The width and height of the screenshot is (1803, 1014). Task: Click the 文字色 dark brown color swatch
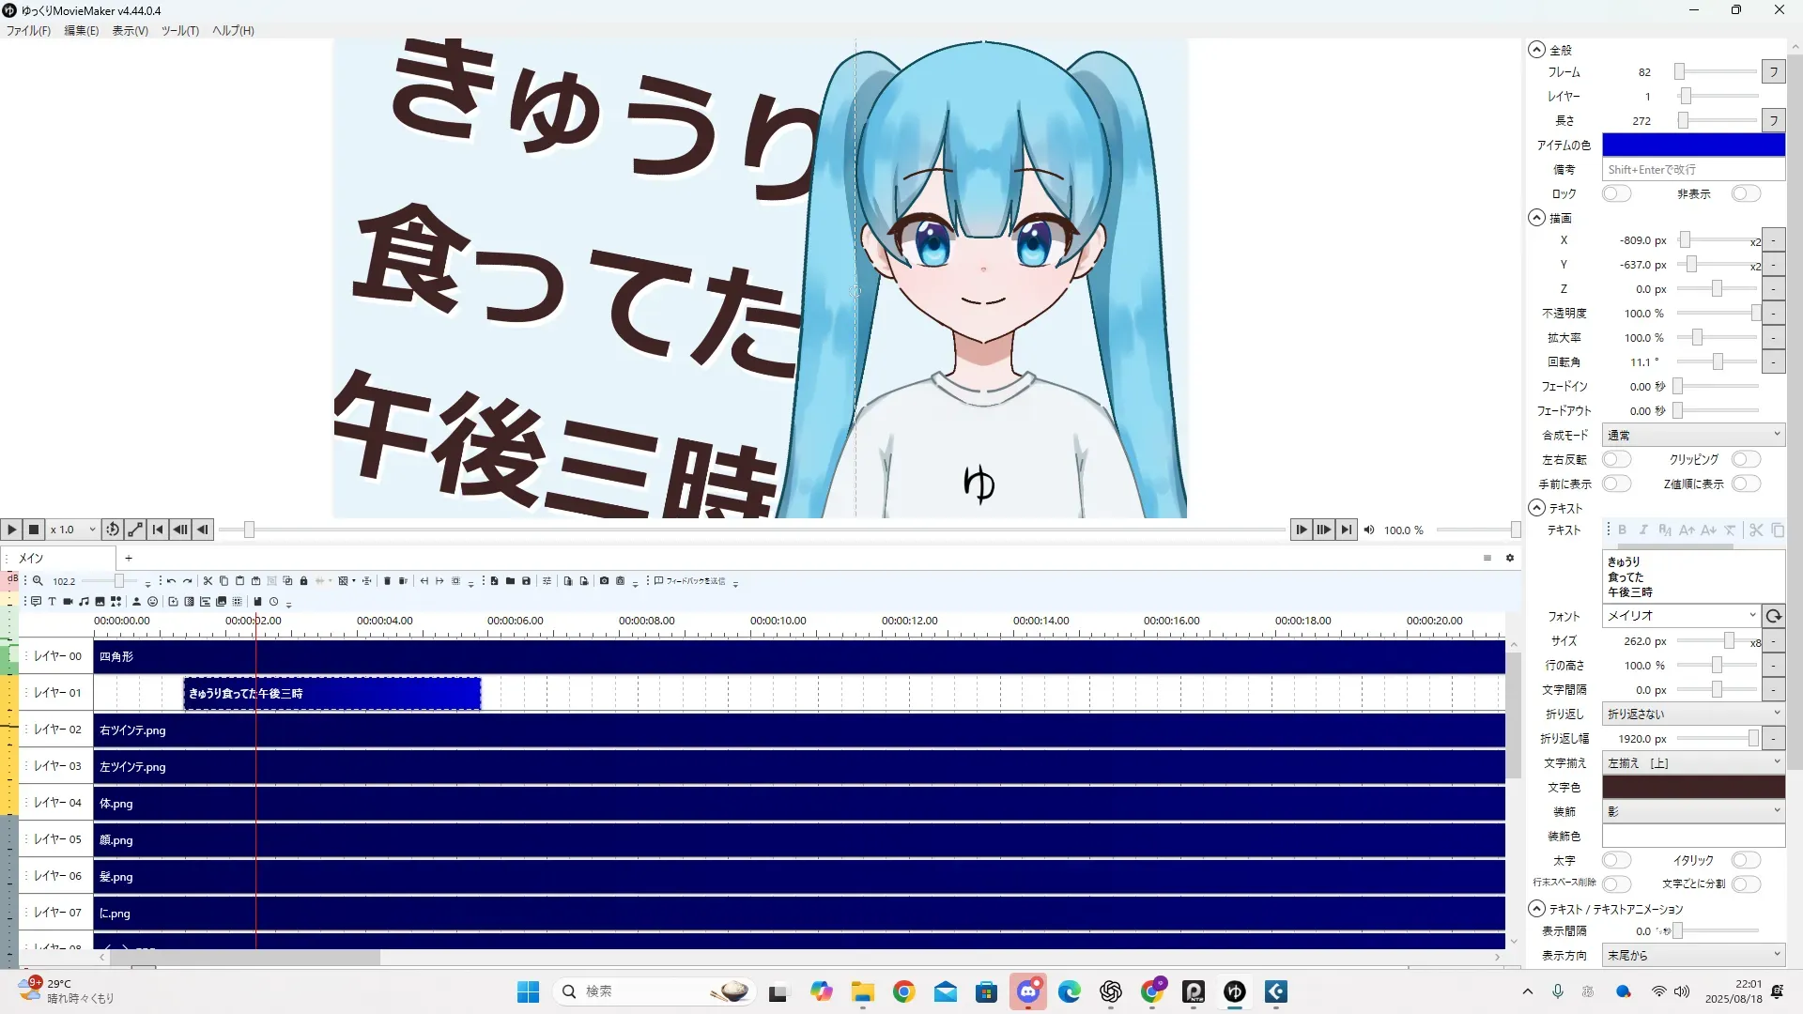tap(1692, 787)
